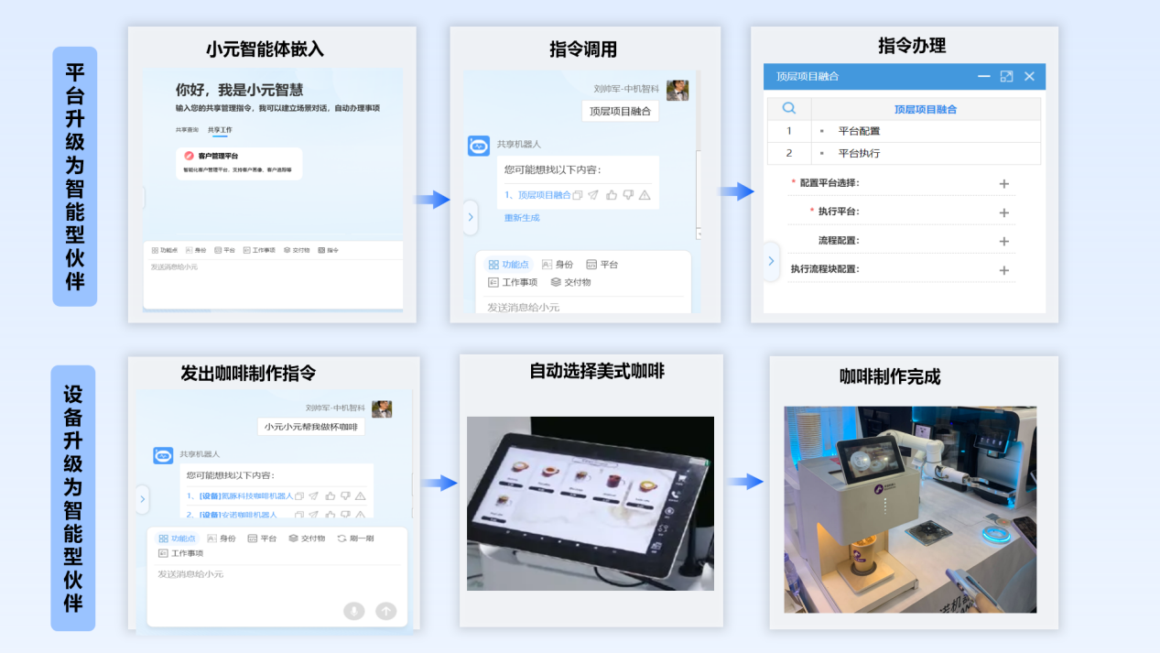Click thumbs-up on 顶层项目融合 result
Screen dimensions: 1160x653
[x=611, y=195]
